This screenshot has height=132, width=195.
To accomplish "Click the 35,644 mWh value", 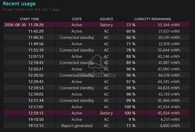I will point(168,50).
